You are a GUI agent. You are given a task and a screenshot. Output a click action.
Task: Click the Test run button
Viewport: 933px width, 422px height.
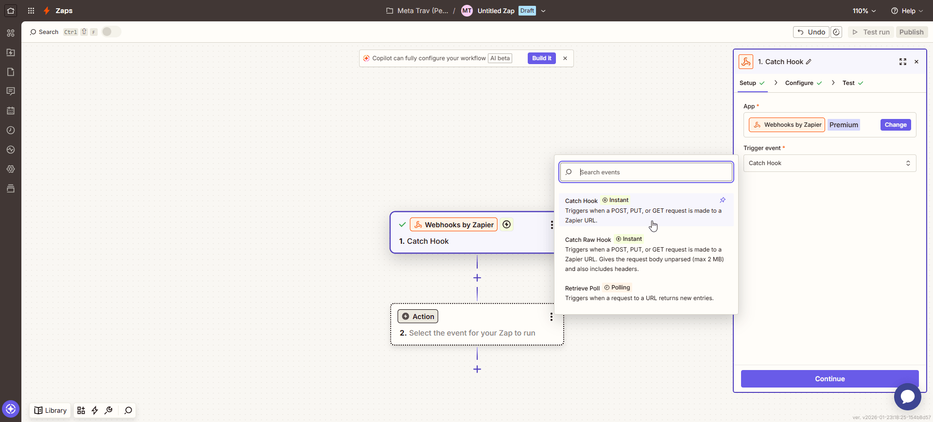pyautogui.click(x=871, y=32)
